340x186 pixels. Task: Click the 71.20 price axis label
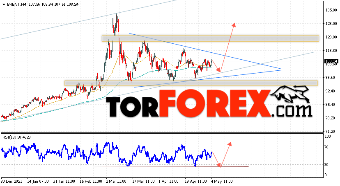coord(331,131)
